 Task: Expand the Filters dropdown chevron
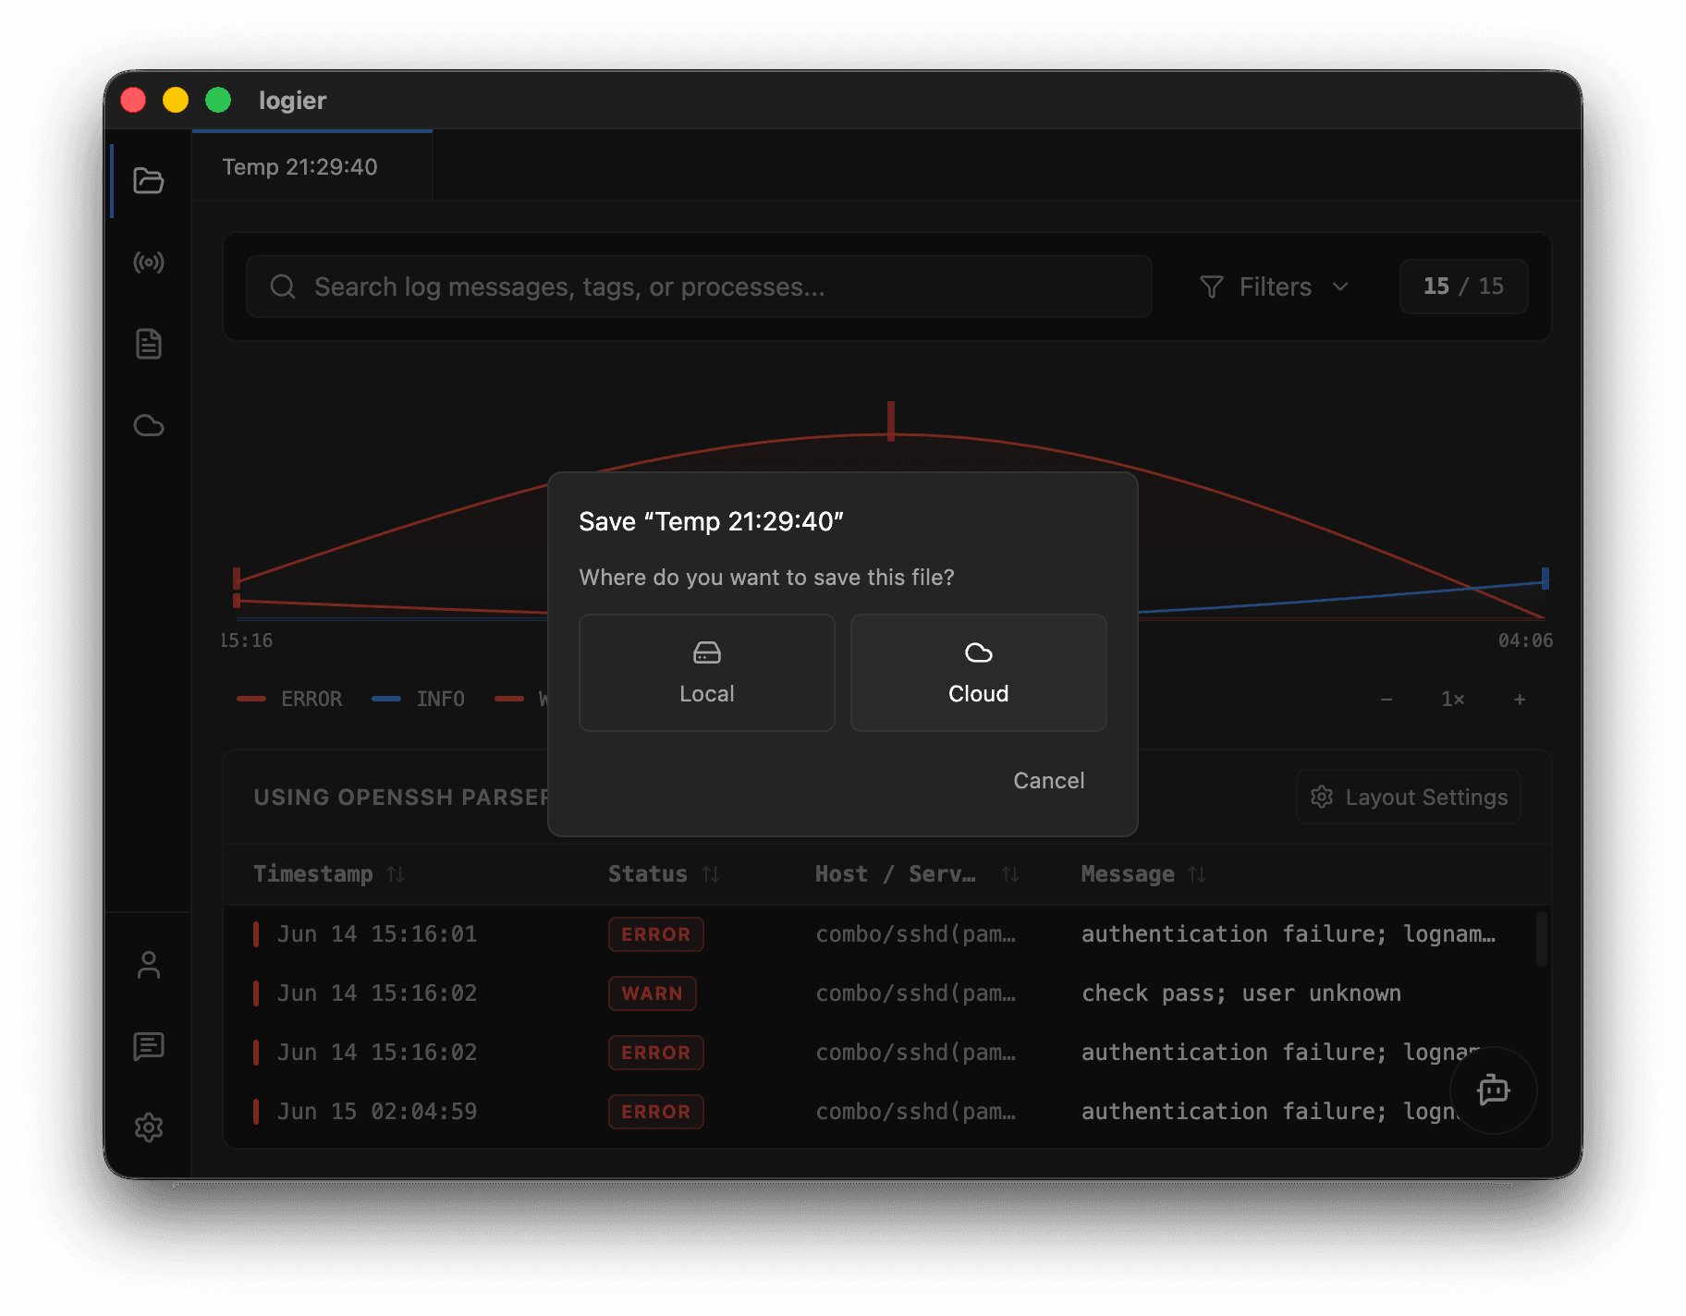1340,286
